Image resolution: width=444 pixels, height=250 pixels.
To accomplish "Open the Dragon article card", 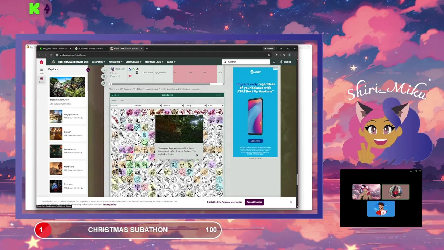I will 67,133.
